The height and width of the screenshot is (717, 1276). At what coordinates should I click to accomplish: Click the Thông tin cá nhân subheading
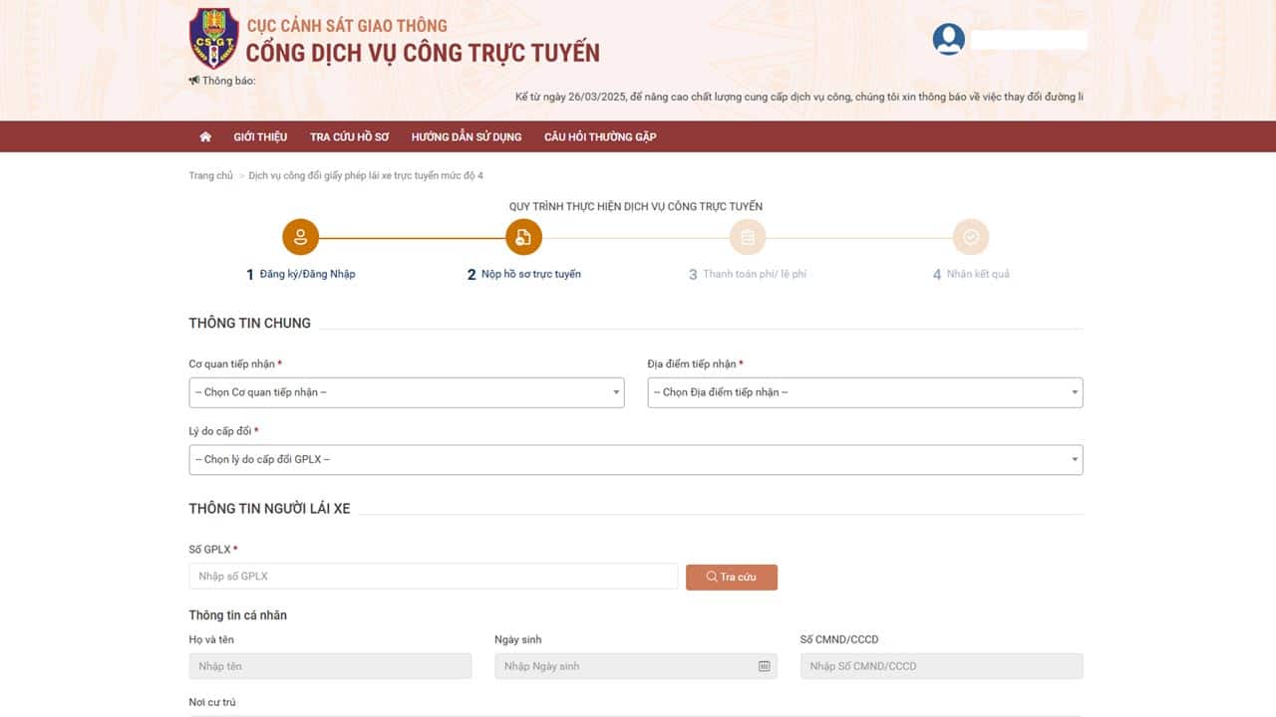coord(238,615)
